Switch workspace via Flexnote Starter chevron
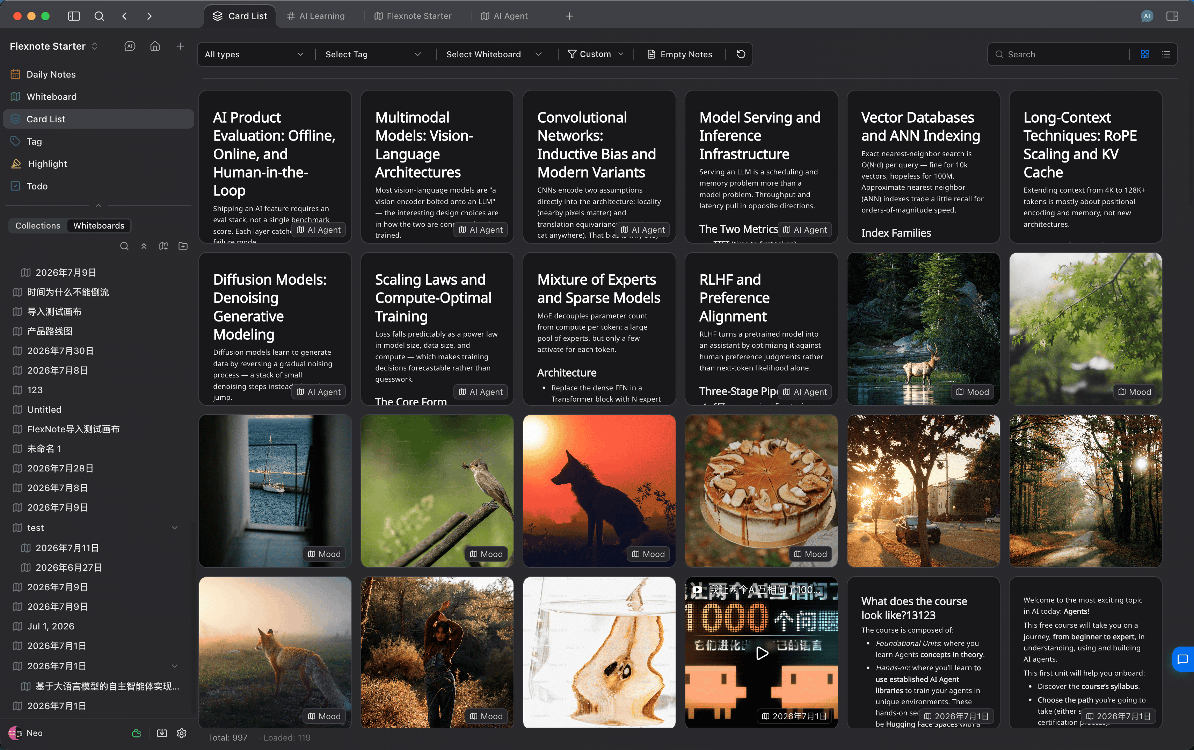Screen dimensions: 1194x750 [95, 46]
